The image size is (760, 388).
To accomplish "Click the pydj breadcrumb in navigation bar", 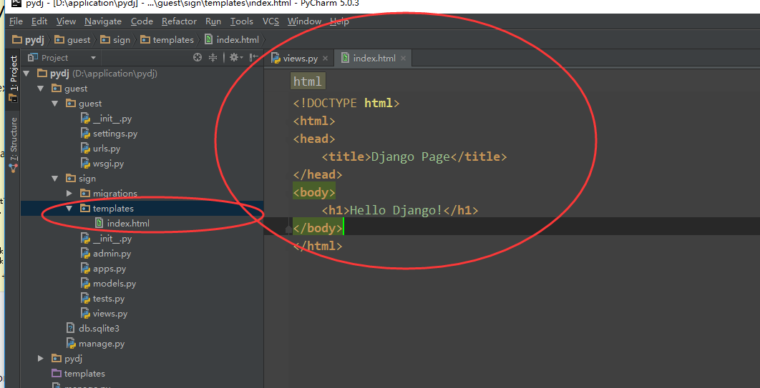I will pos(28,40).
